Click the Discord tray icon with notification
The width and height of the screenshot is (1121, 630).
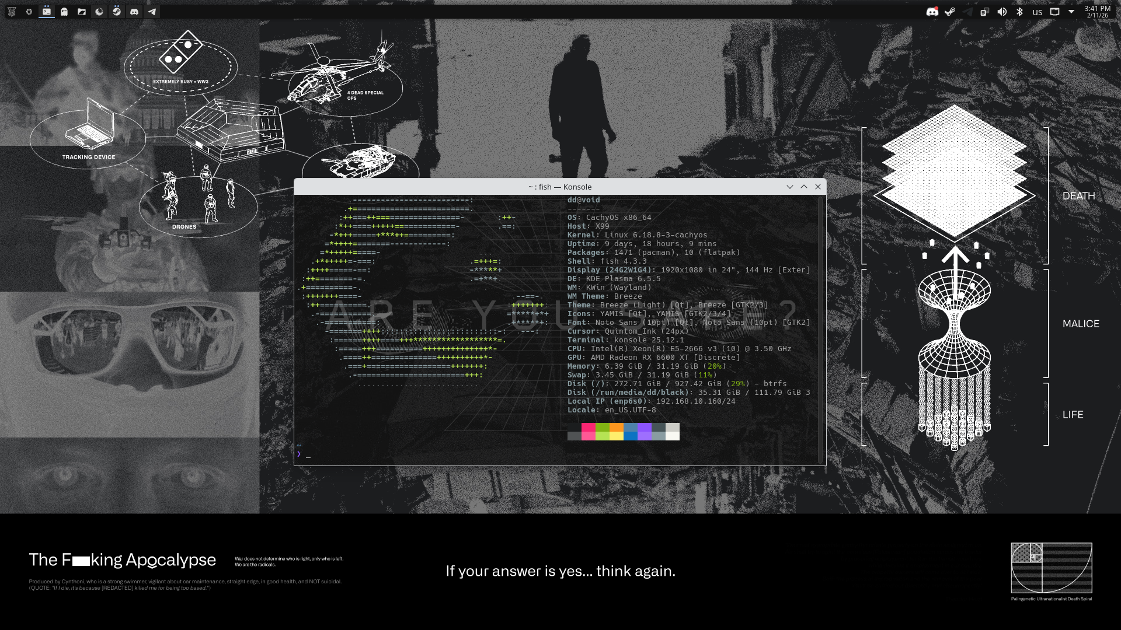click(x=932, y=12)
